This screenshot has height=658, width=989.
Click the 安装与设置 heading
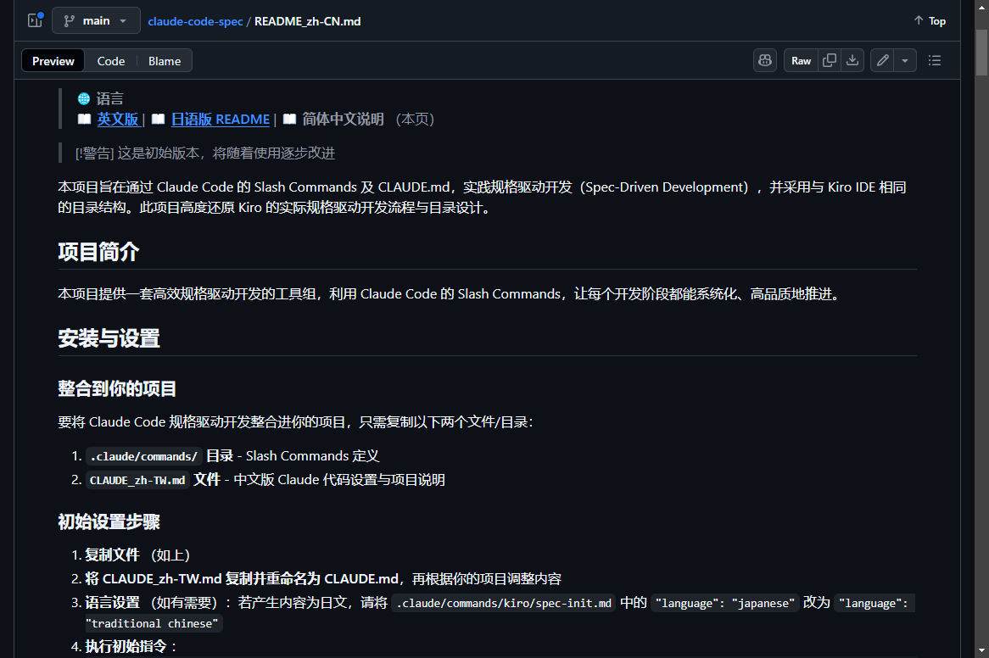[109, 338]
